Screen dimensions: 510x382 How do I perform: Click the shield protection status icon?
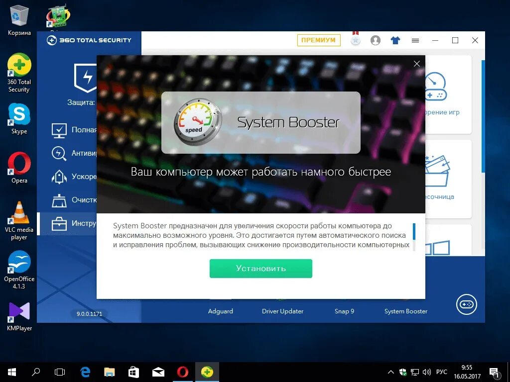click(x=85, y=78)
